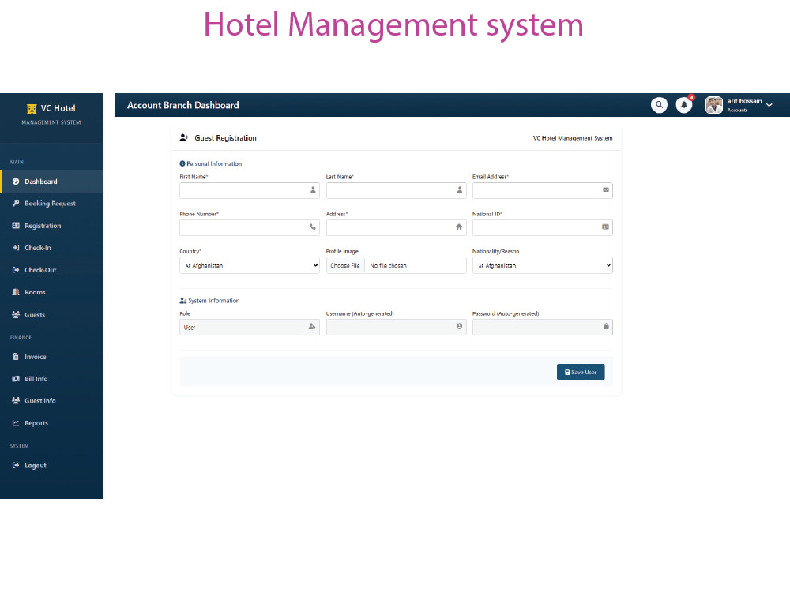The width and height of the screenshot is (790, 592).
Task: Click the Logout sidebar icon
Action: tap(16, 465)
